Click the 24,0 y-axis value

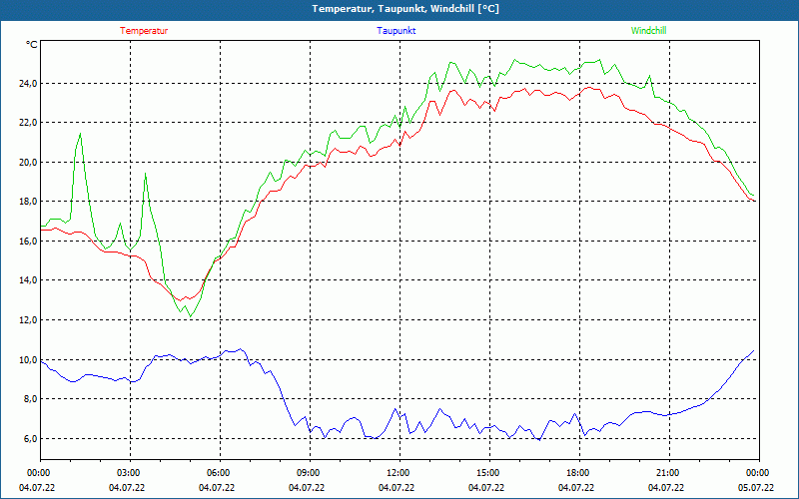28,83
